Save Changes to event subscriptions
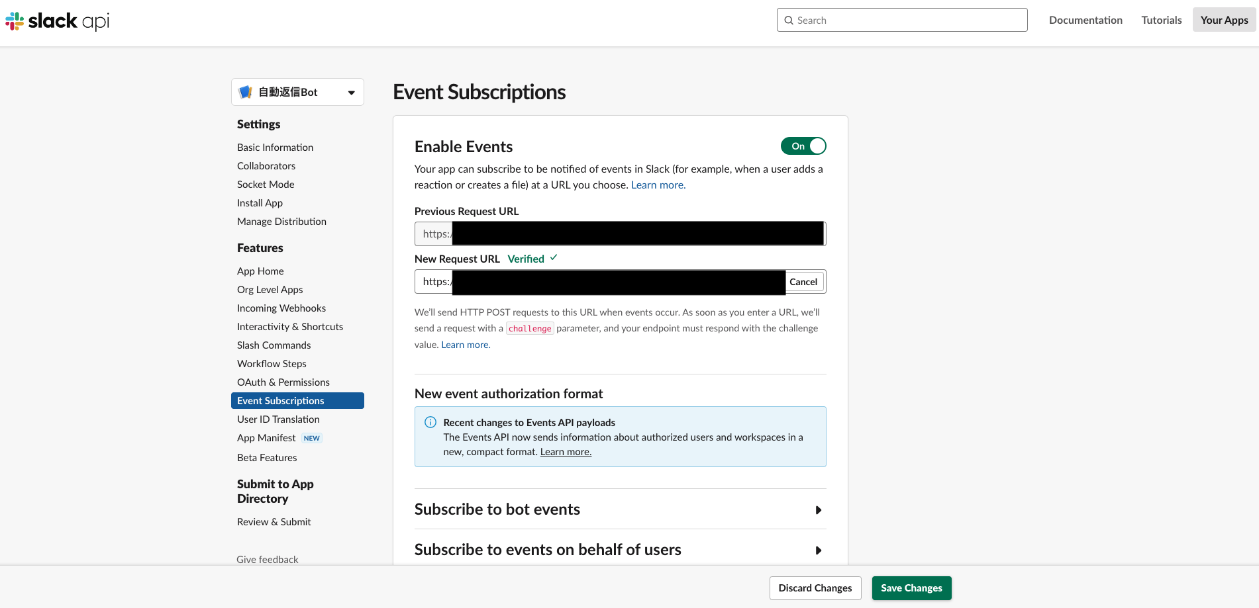Image resolution: width=1259 pixels, height=608 pixels. pyautogui.click(x=911, y=588)
